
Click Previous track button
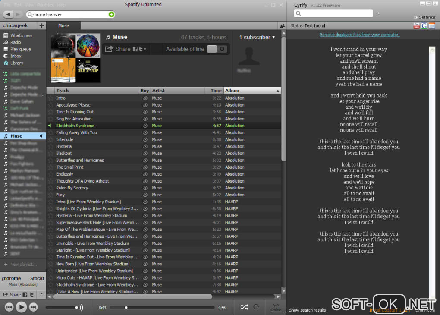click(x=9, y=307)
